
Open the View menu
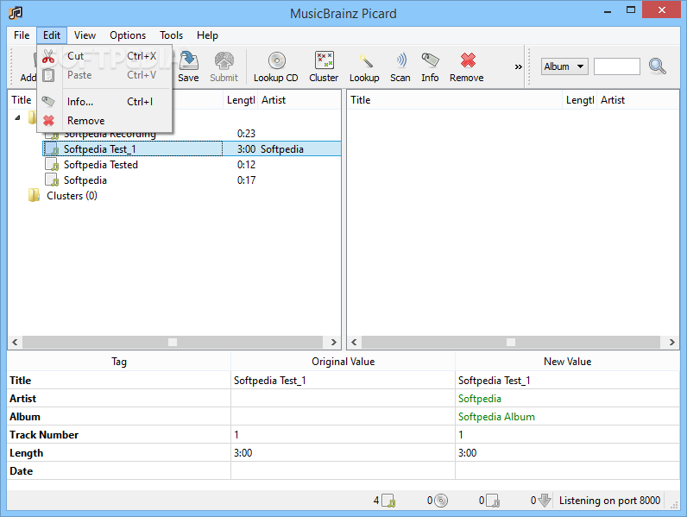(85, 35)
